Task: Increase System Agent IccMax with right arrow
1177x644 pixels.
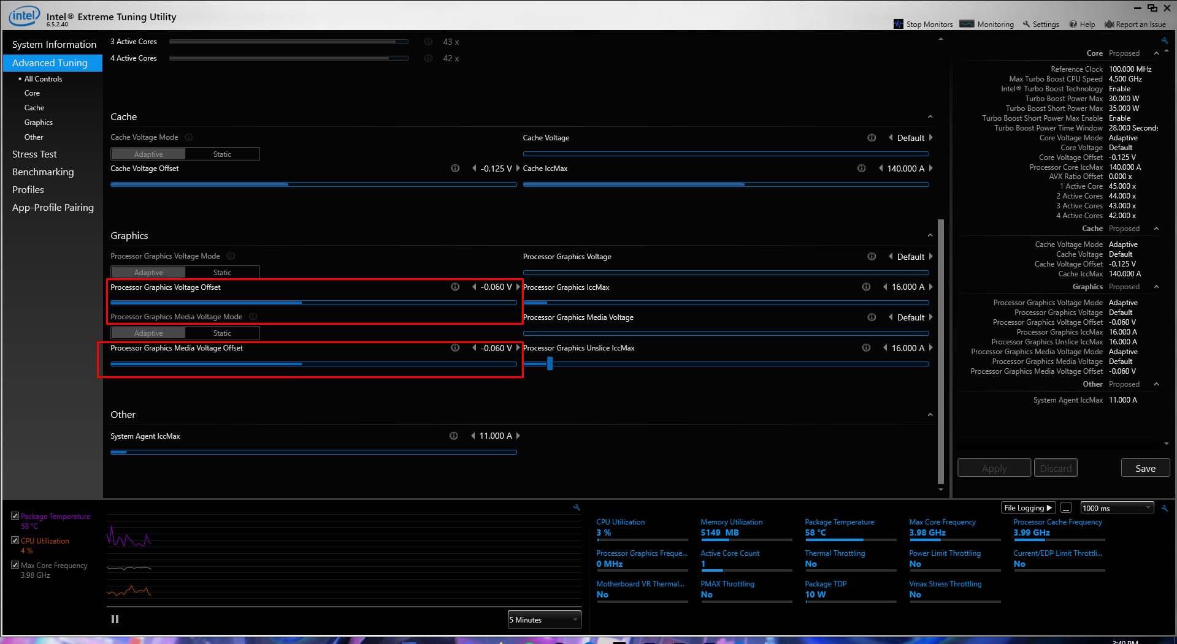Action: [x=518, y=436]
